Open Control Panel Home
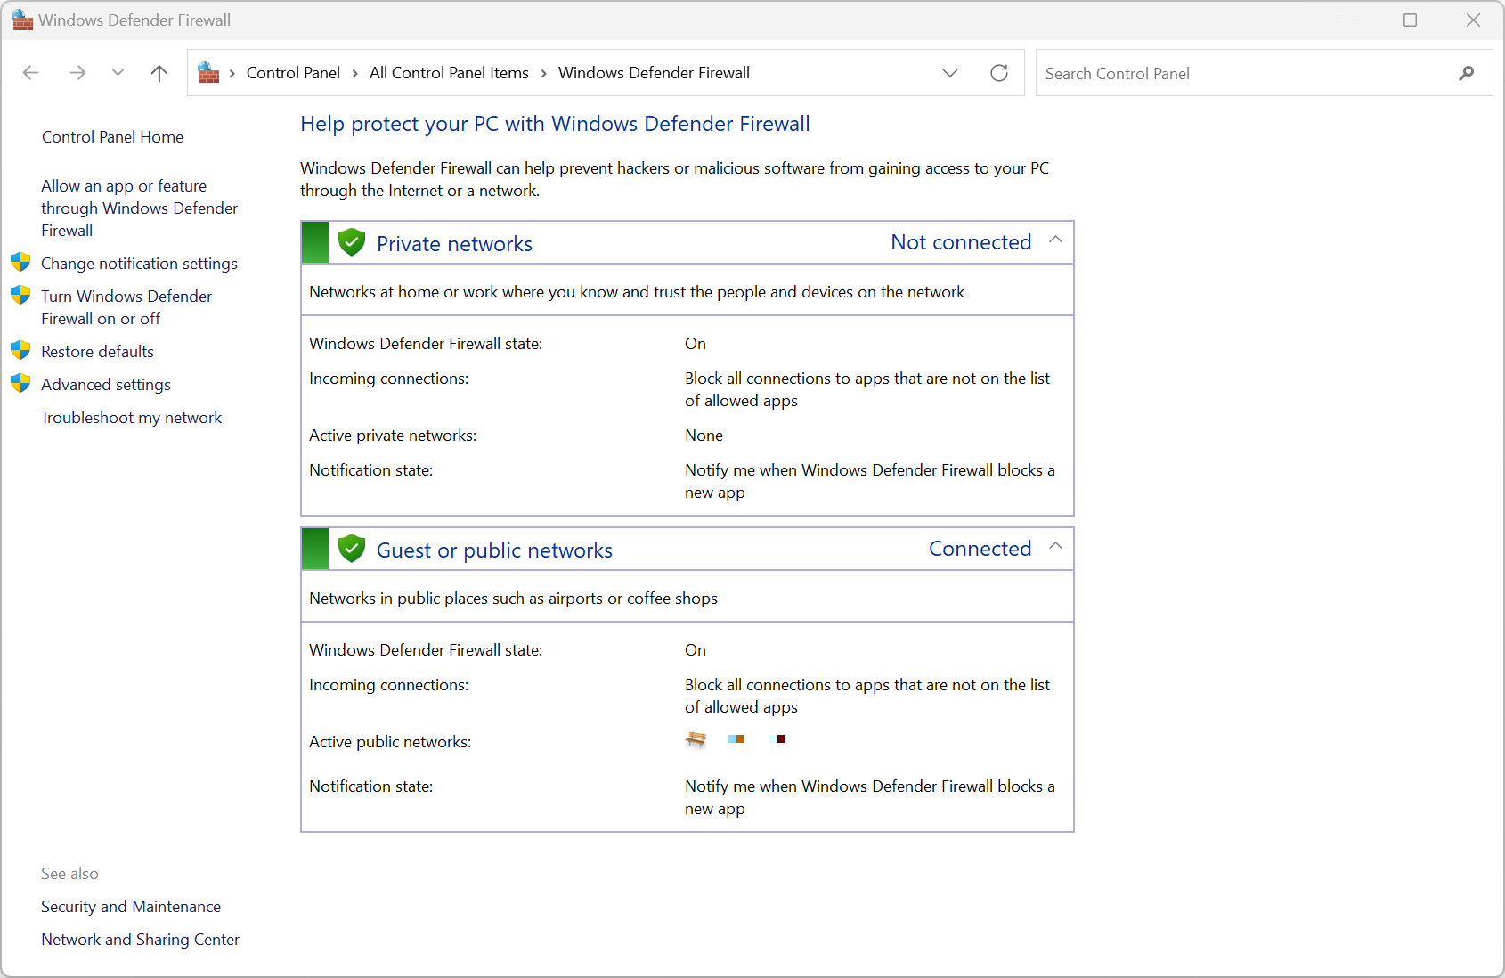The height and width of the screenshot is (978, 1505). pos(112,137)
